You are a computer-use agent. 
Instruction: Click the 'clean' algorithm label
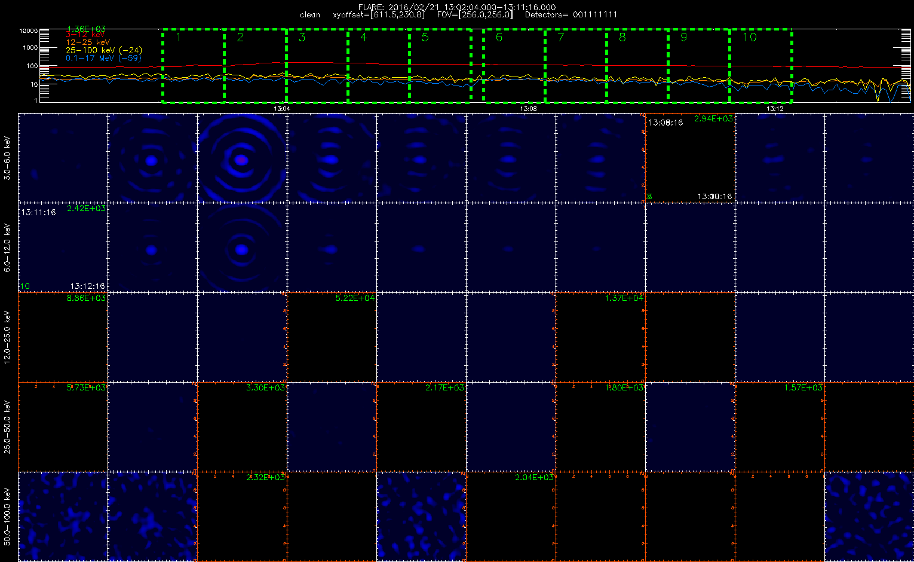click(309, 15)
